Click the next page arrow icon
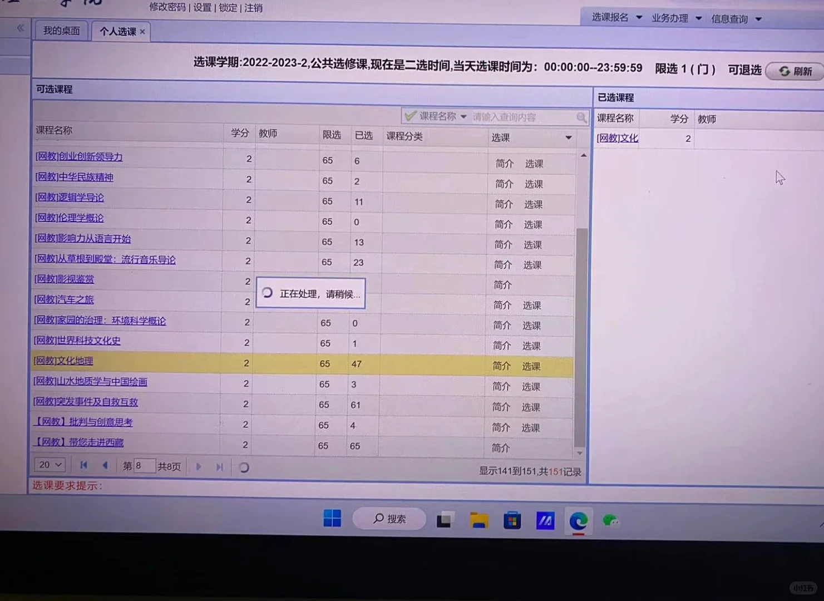The image size is (824, 601). click(199, 466)
